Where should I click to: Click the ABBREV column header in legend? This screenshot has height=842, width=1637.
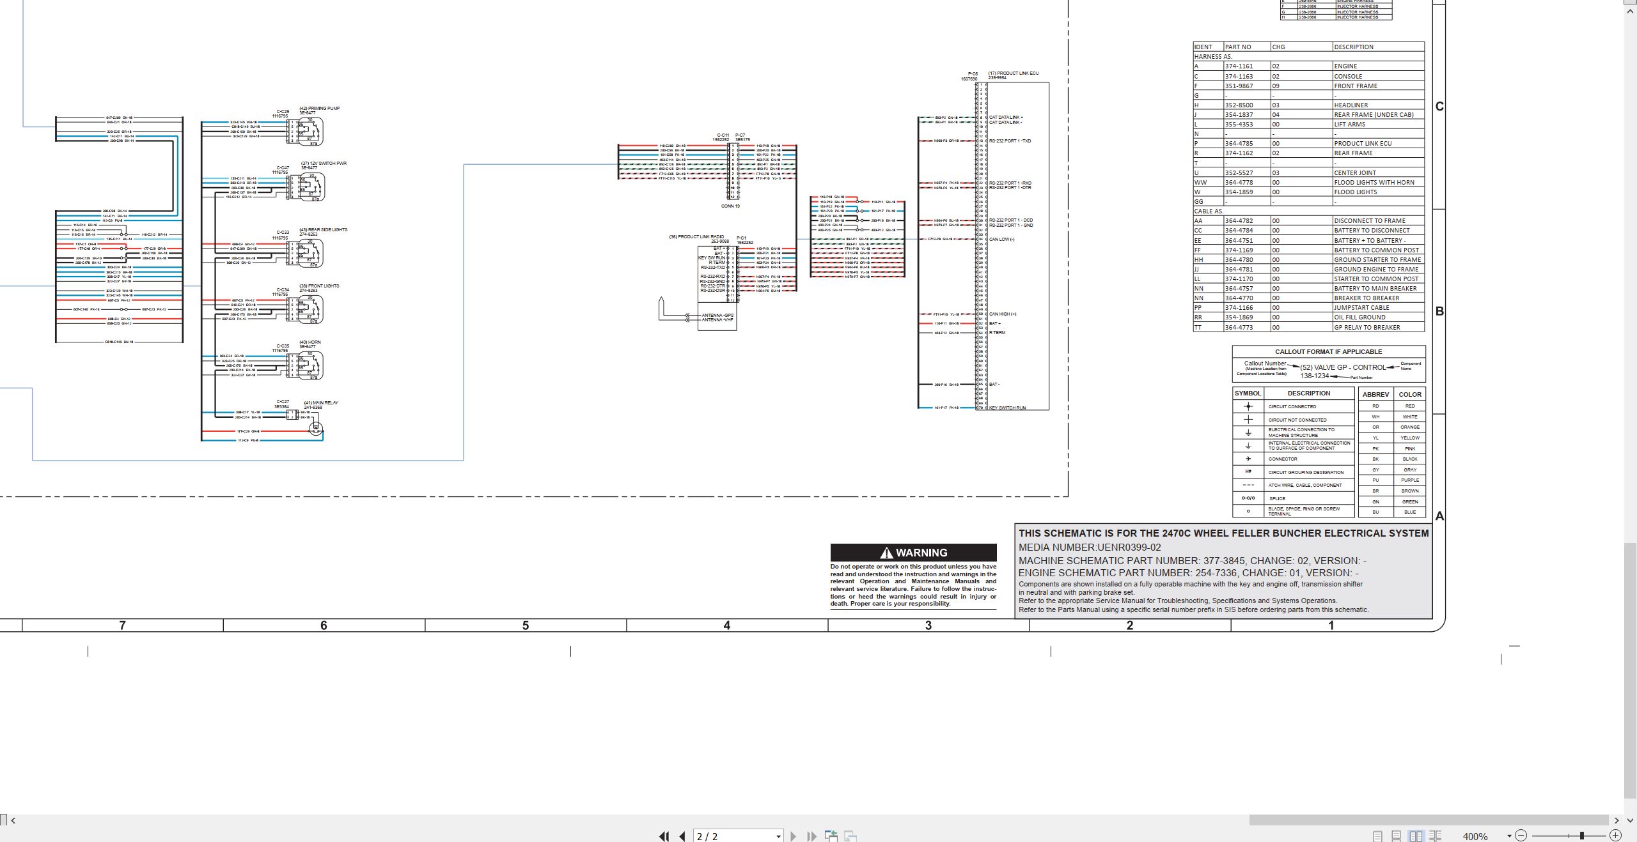coord(1375,394)
